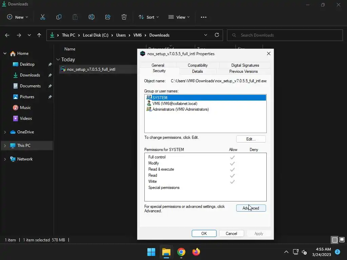347x260 pixels.
Task: Unpin Pictures from quick access
Action: (x=50, y=97)
